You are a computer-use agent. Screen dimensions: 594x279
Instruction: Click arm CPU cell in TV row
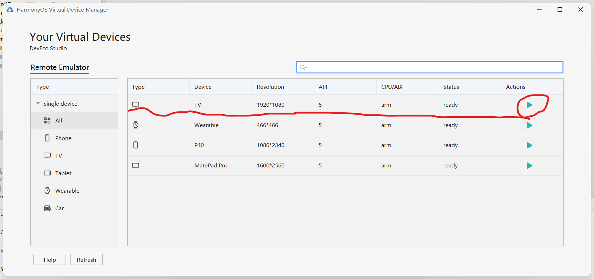[386, 105]
